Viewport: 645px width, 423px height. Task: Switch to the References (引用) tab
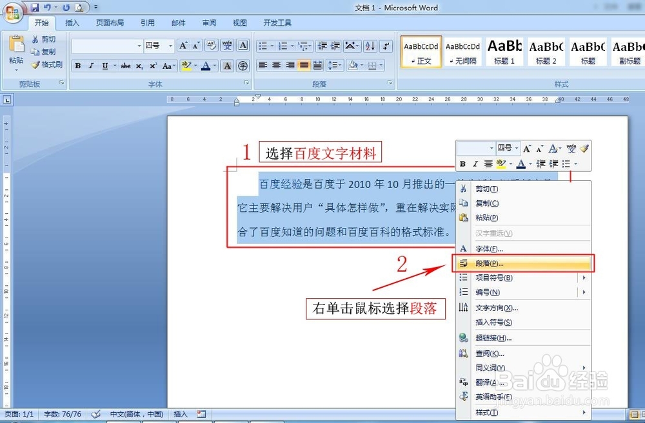pos(148,23)
